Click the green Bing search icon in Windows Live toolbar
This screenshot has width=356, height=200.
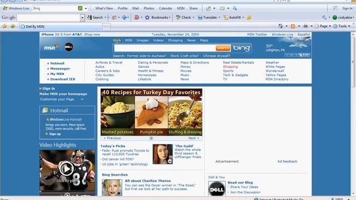(80, 8)
